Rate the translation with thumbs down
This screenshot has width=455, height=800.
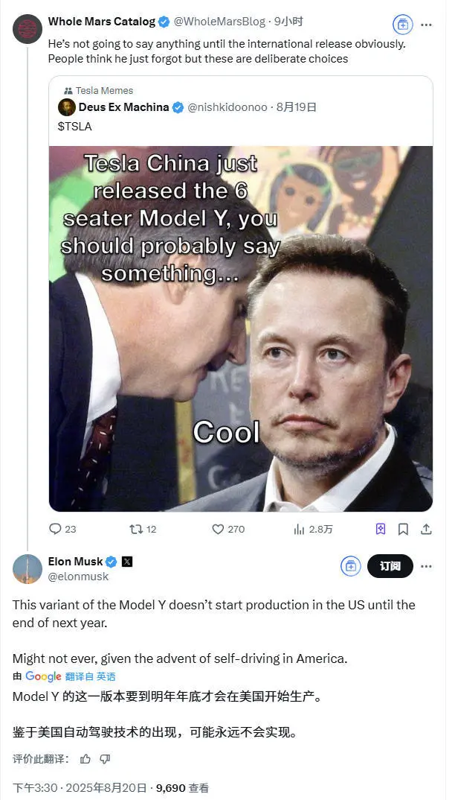point(105,759)
